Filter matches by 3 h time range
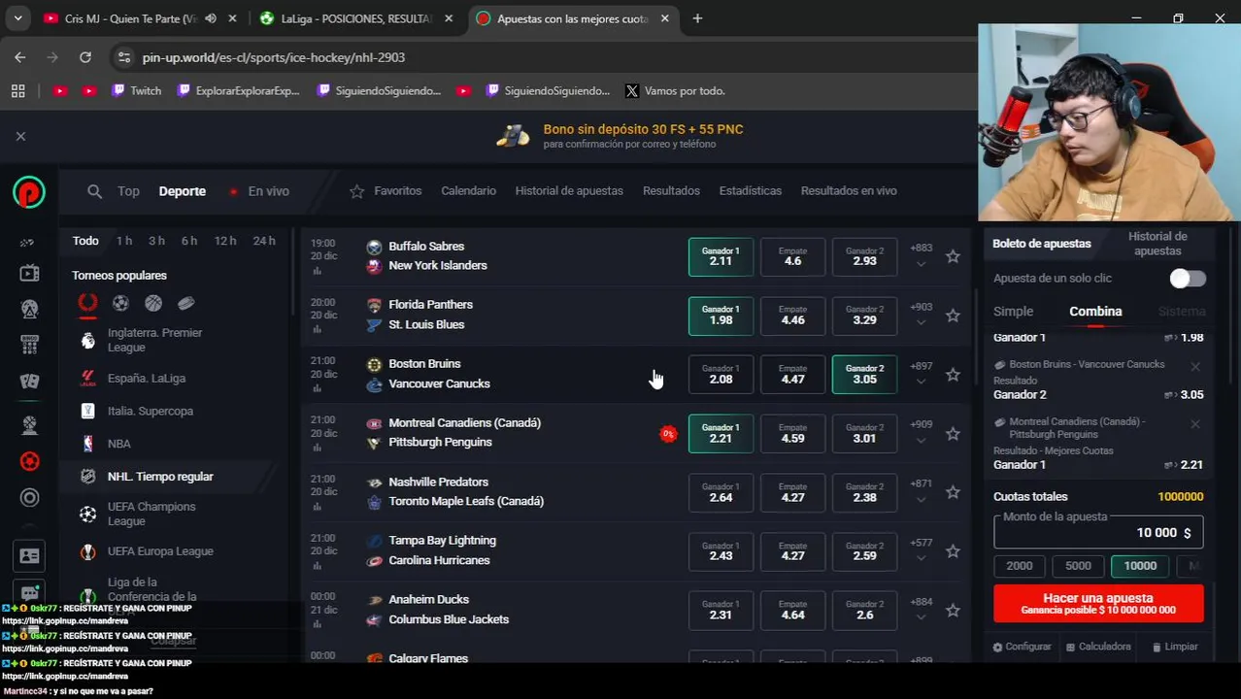The image size is (1241, 699). pos(156,241)
